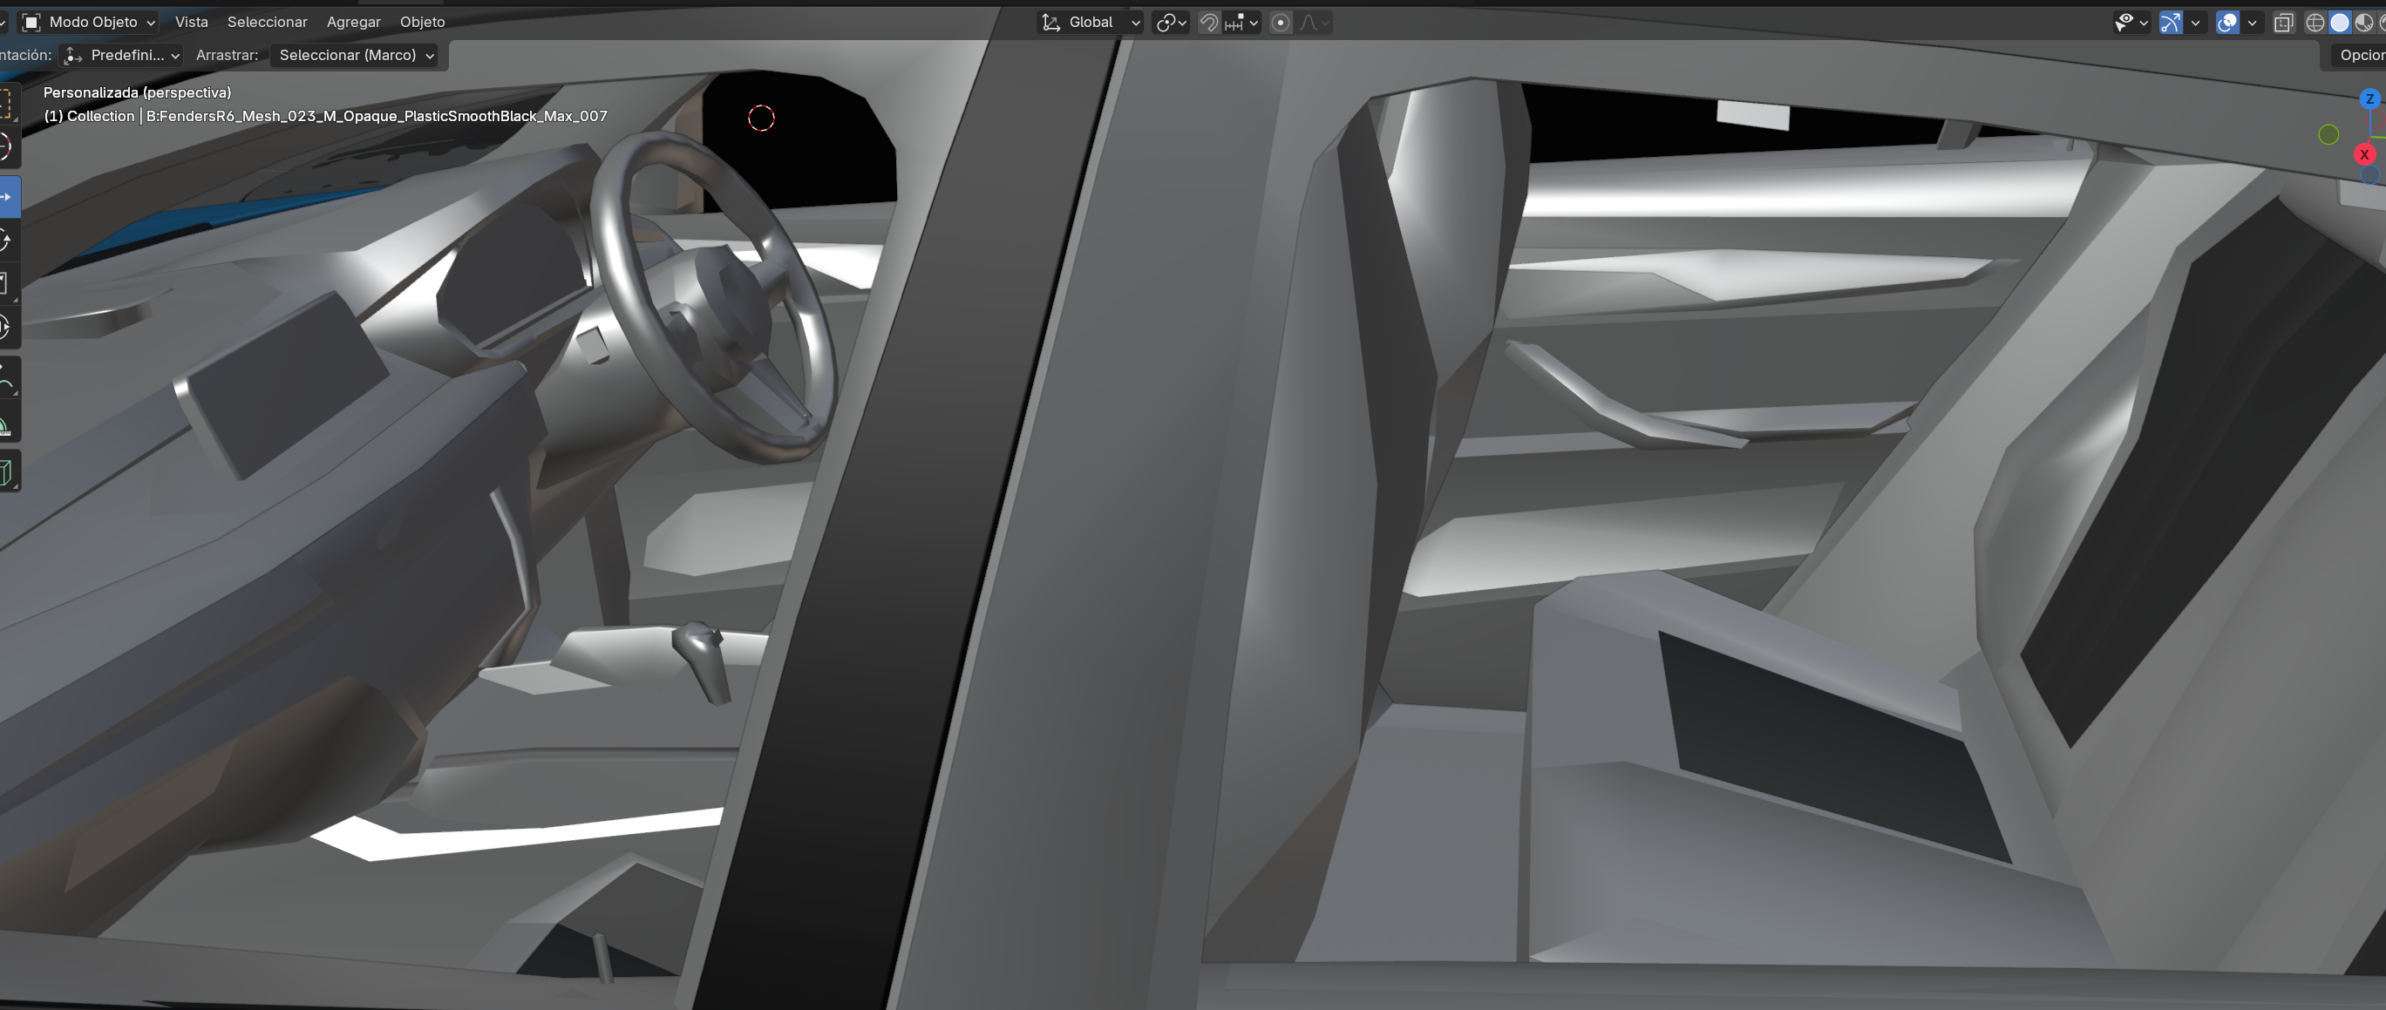Expand the gizmo options arrow
This screenshot has width=2386, height=1010.
point(2194,22)
